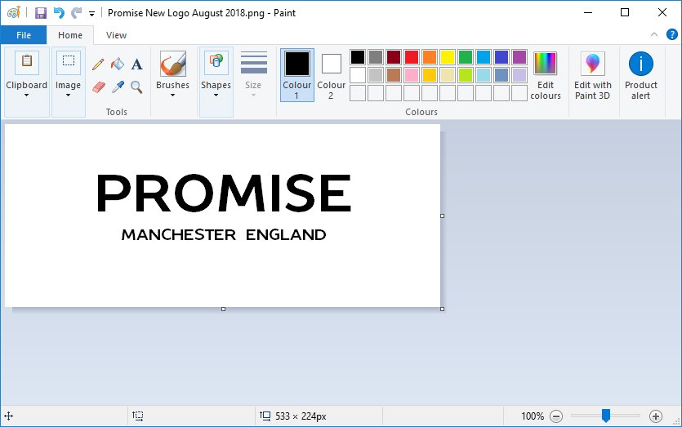Pick the lime green colour swatch
The height and width of the screenshot is (427, 682).
coord(466,75)
